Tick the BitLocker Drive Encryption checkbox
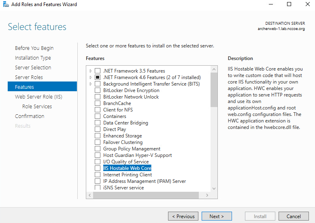Image resolution: width=315 pixels, height=223 pixels. [x=98, y=90]
